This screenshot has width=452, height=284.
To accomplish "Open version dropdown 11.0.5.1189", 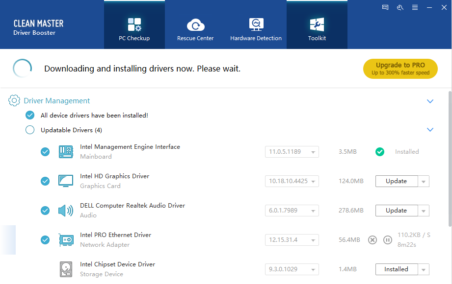I will [292, 152].
